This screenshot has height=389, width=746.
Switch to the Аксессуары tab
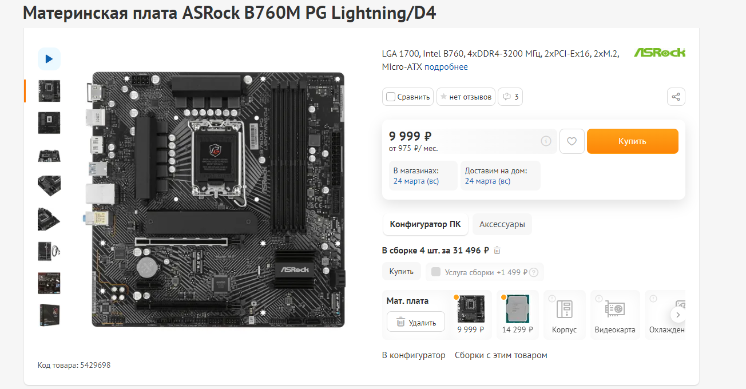(x=502, y=224)
